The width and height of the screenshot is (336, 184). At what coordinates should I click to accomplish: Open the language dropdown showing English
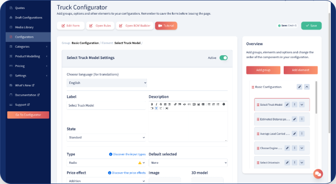(107, 83)
